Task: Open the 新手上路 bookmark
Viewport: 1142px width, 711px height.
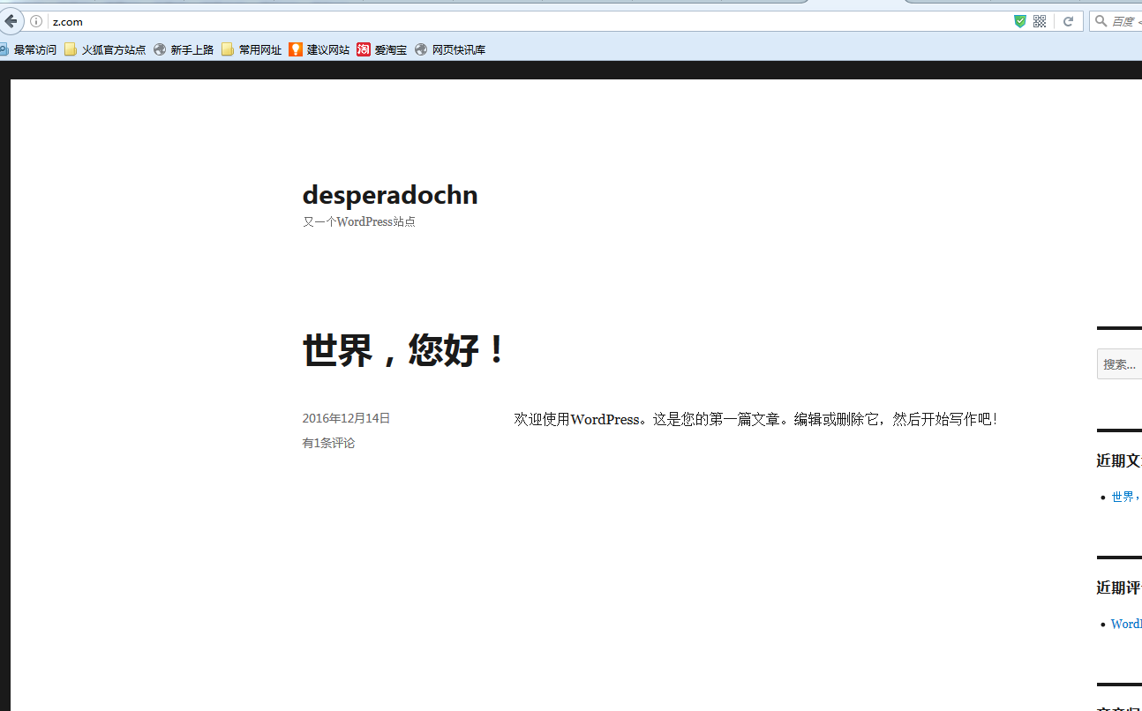Action: (184, 50)
